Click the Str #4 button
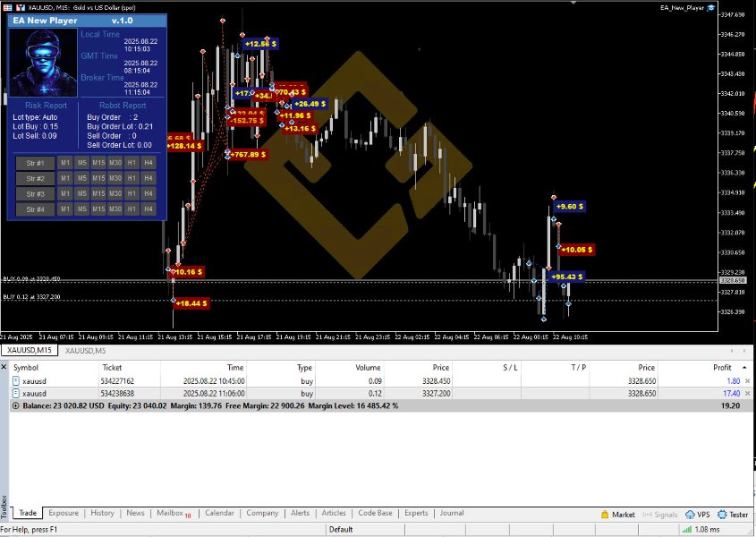This screenshot has width=756, height=537. [35, 209]
